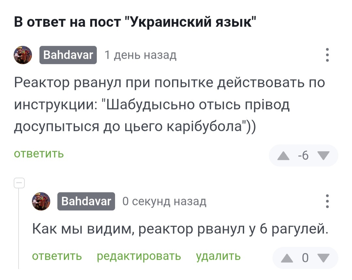Open the three-dot menu on the first comment
The image size is (352, 280).
(x=327, y=55)
